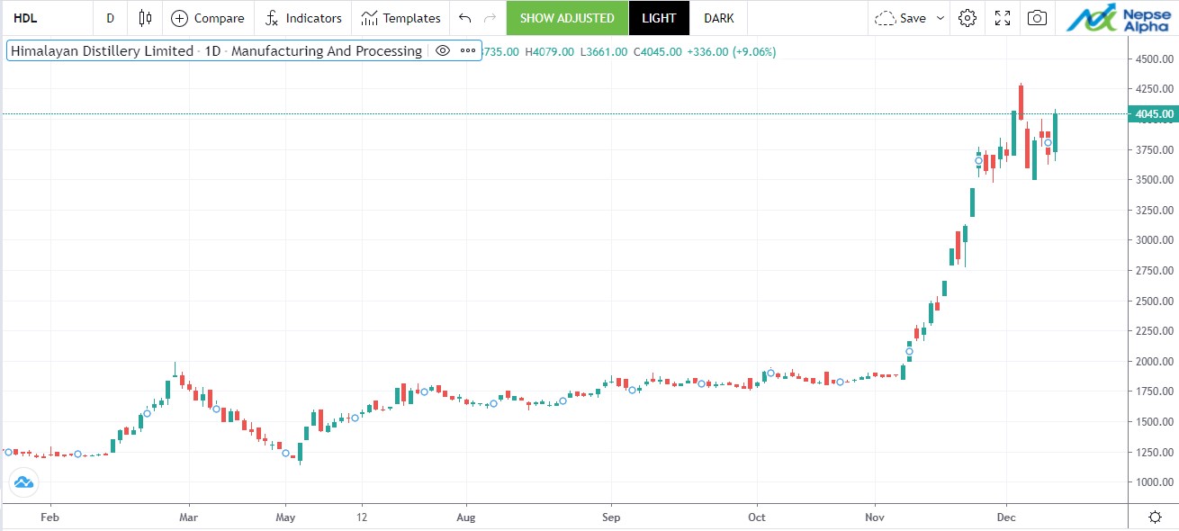Click the cloud logo at chart bottom-left

point(23,483)
